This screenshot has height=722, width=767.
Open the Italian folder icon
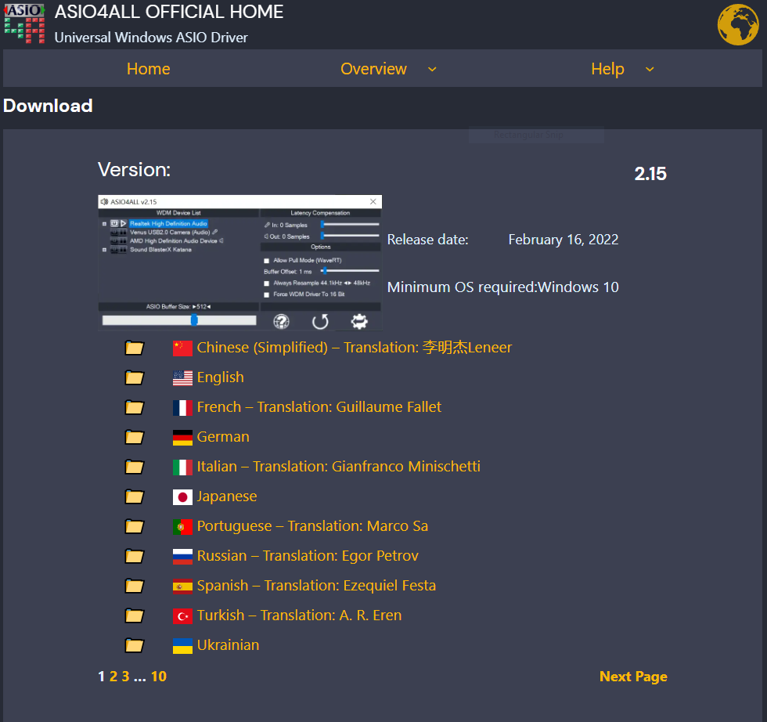click(134, 467)
